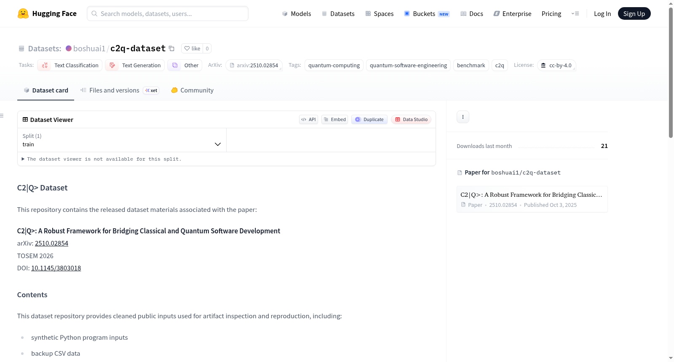Go to the Pricing page
The image size is (674, 362).
point(551,13)
